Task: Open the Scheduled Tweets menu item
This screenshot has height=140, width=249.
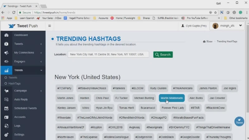Action: pos(26,108)
